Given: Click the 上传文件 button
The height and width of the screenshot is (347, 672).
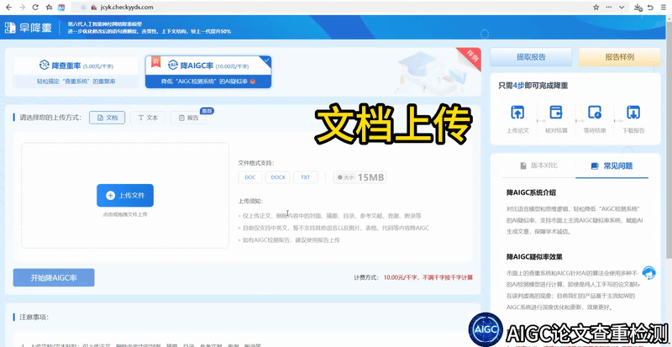Looking at the screenshot, I should coord(125,196).
